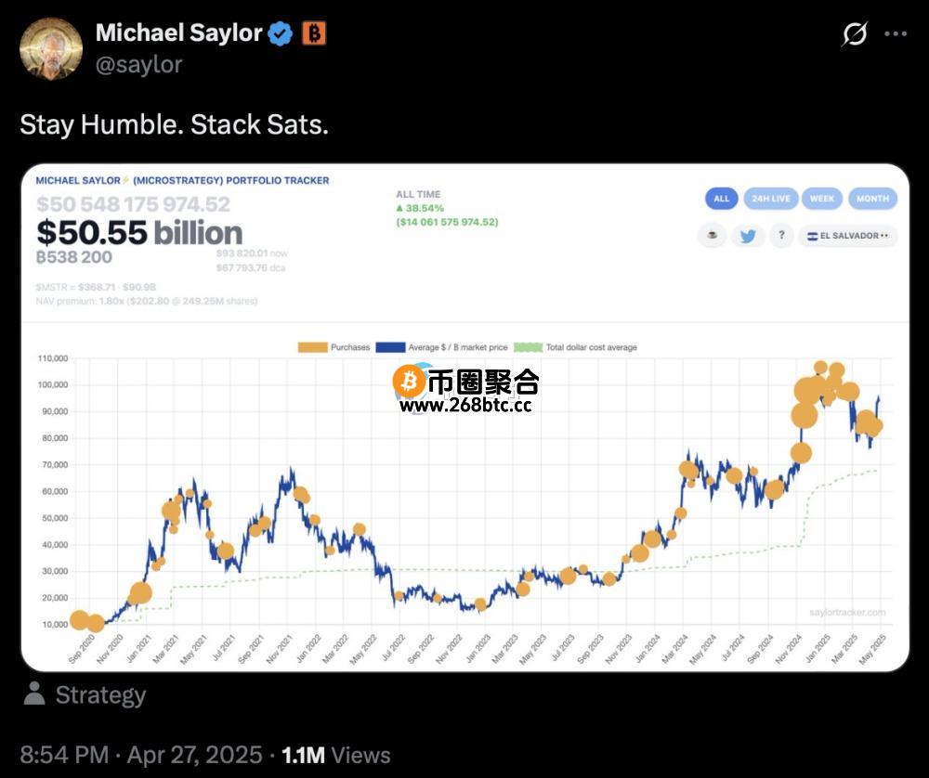Click the $67 793.76 dca text
Image resolution: width=929 pixels, height=778 pixels.
pyautogui.click(x=251, y=268)
